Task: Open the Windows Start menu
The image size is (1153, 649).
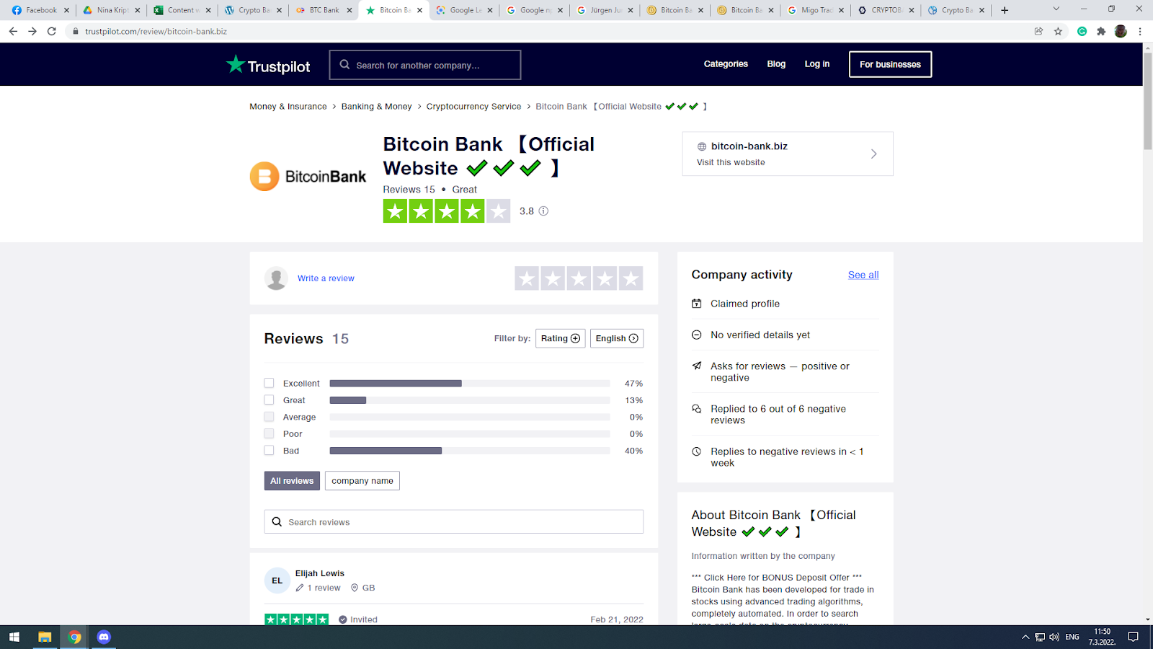Action: (x=14, y=637)
